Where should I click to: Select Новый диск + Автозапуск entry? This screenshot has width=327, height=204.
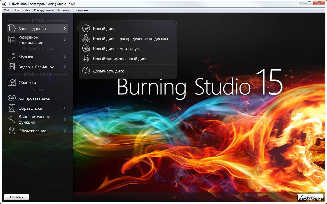tap(117, 49)
